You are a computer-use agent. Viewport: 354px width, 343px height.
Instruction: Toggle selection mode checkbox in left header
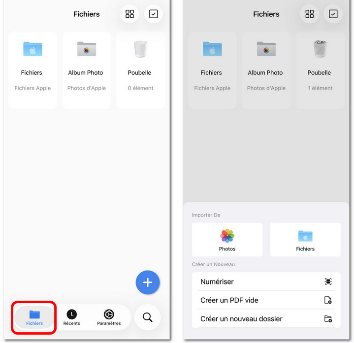pos(153,14)
